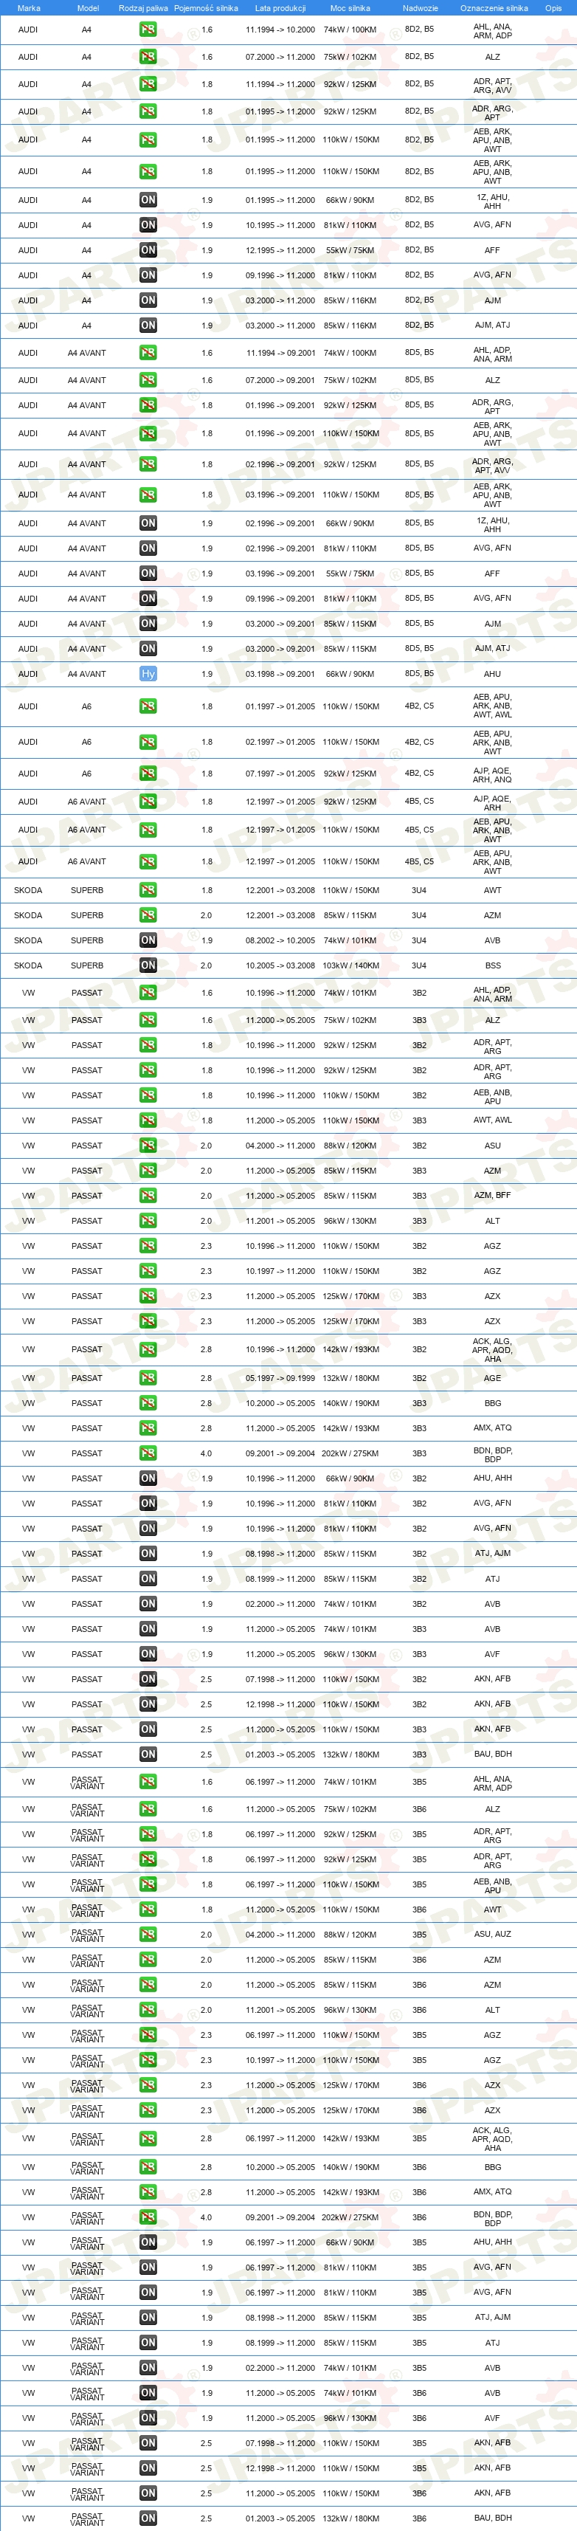577x2531 pixels.
Task: Click petrol icon in Audi A4 1.6 AHL, ANA row
Action: [148, 30]
